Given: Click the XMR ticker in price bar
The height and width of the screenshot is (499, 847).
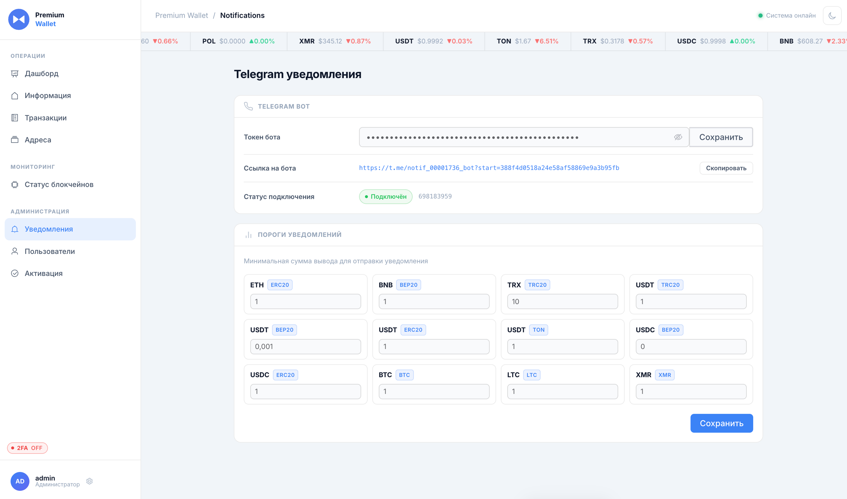Looking at the screenshot, I should [335, 41].
